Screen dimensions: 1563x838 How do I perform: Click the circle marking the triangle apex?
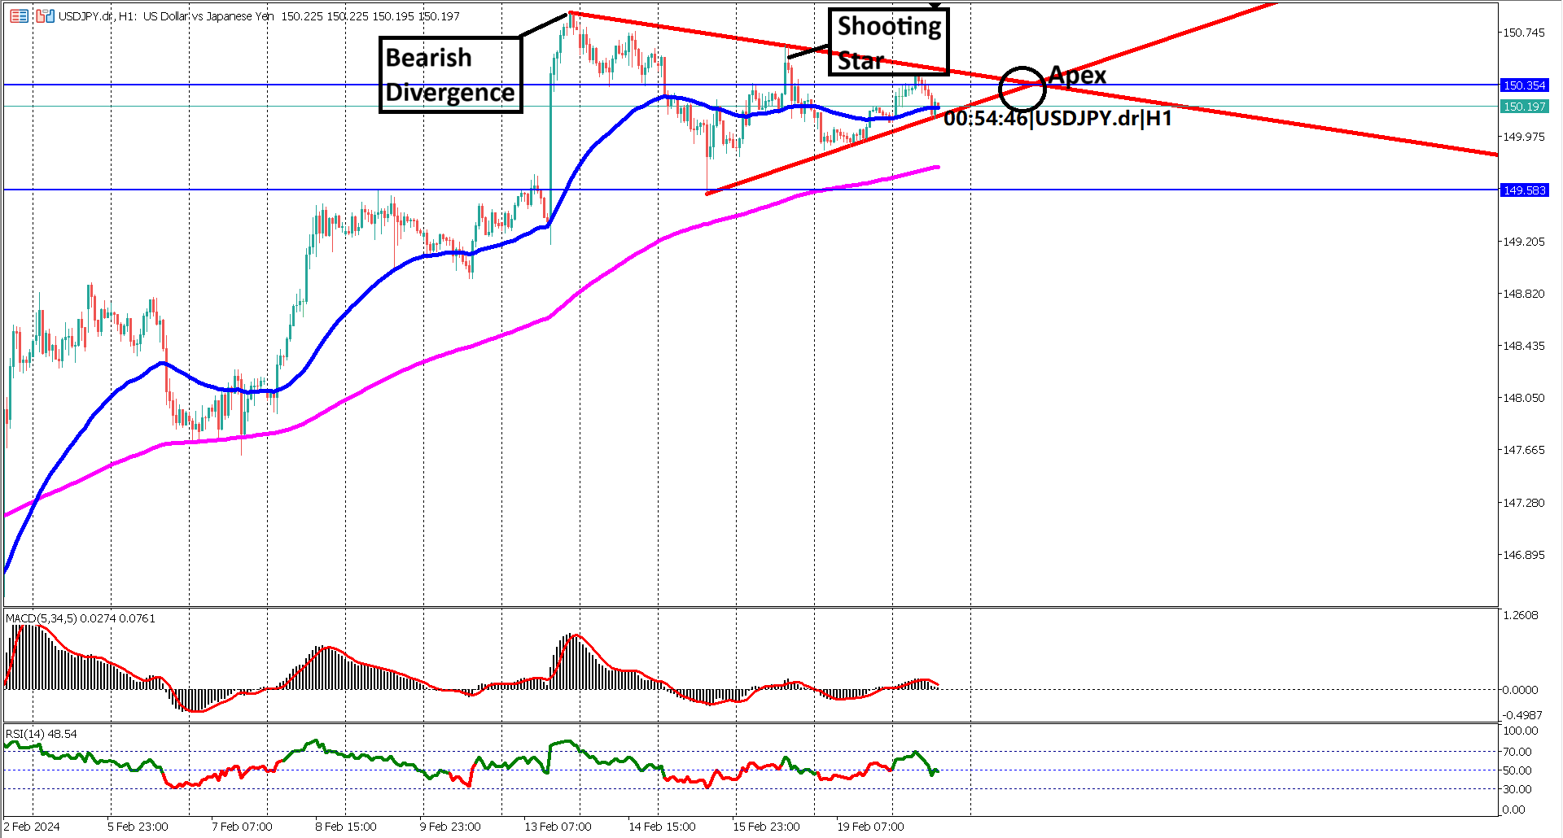click(1023, 89)
